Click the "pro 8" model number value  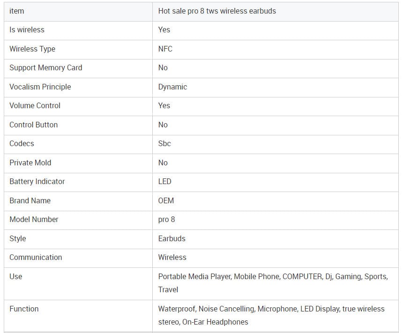[x=166, y=219]
